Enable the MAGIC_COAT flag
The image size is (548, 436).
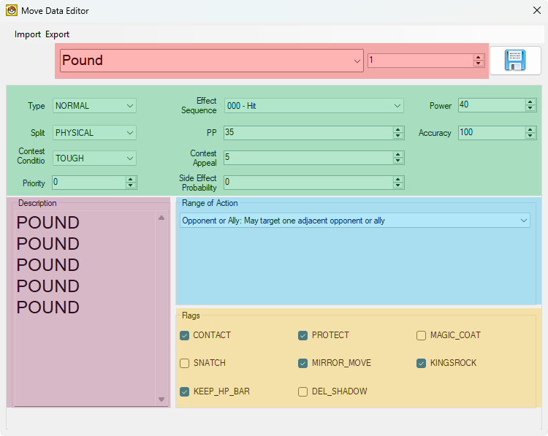point(421,335)
